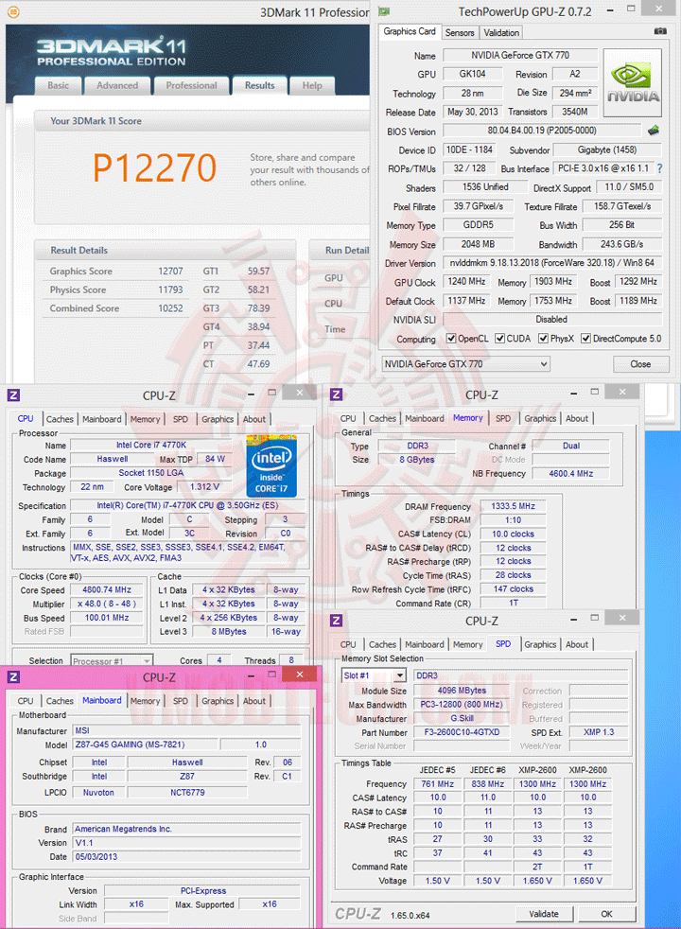The width and height of the screenshot is (681, 929).
Task: Open Caches tab in the CPU tab CPU-Z window
Action: (60, 419)
